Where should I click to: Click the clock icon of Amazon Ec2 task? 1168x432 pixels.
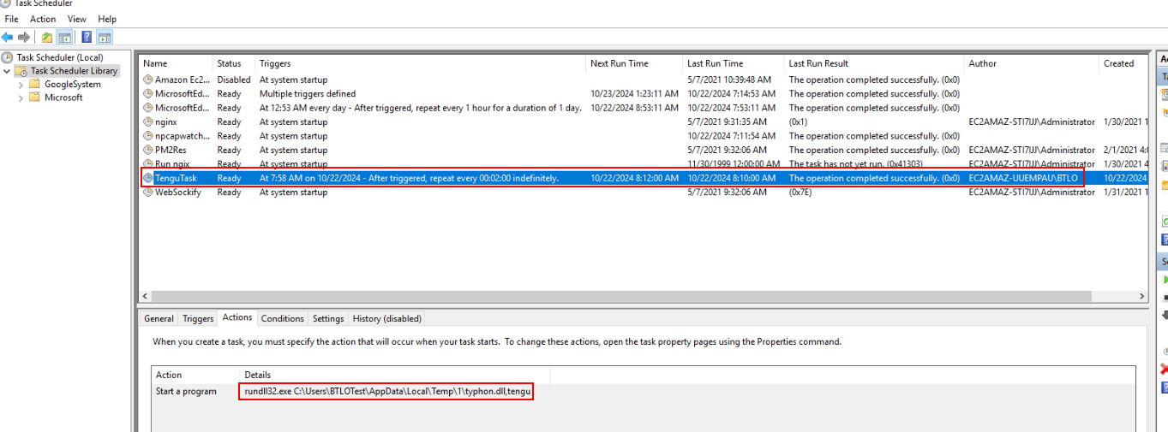pyautogui.click(x=148, y=80)
